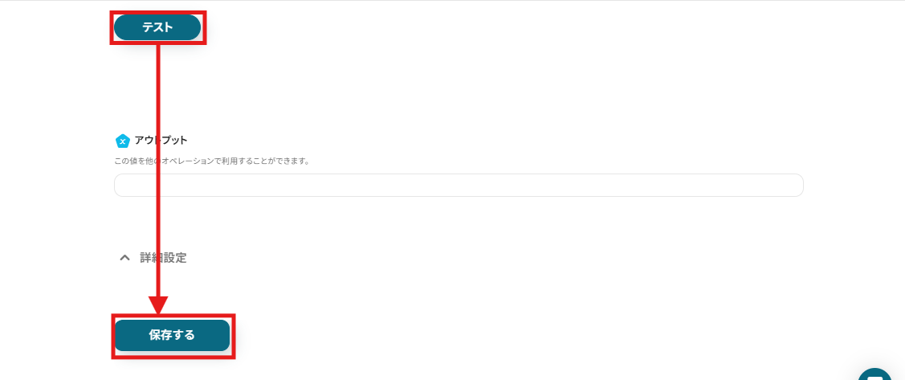Click the output usage description text
The image size is (905, 380).
tap(212, 161)
